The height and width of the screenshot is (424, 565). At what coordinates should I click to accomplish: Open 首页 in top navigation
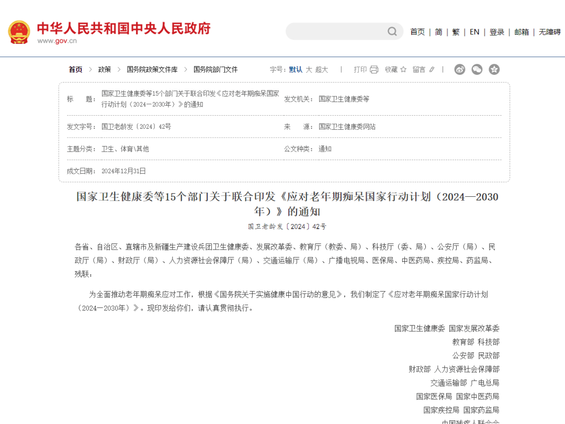click(417, 32)
